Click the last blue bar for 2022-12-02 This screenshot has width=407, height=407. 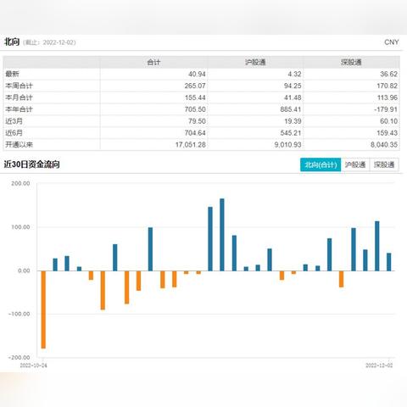[x=389, y=262]
